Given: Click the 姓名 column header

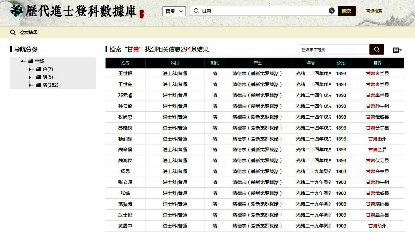Looking at the screenshot, I should [125, 63].
